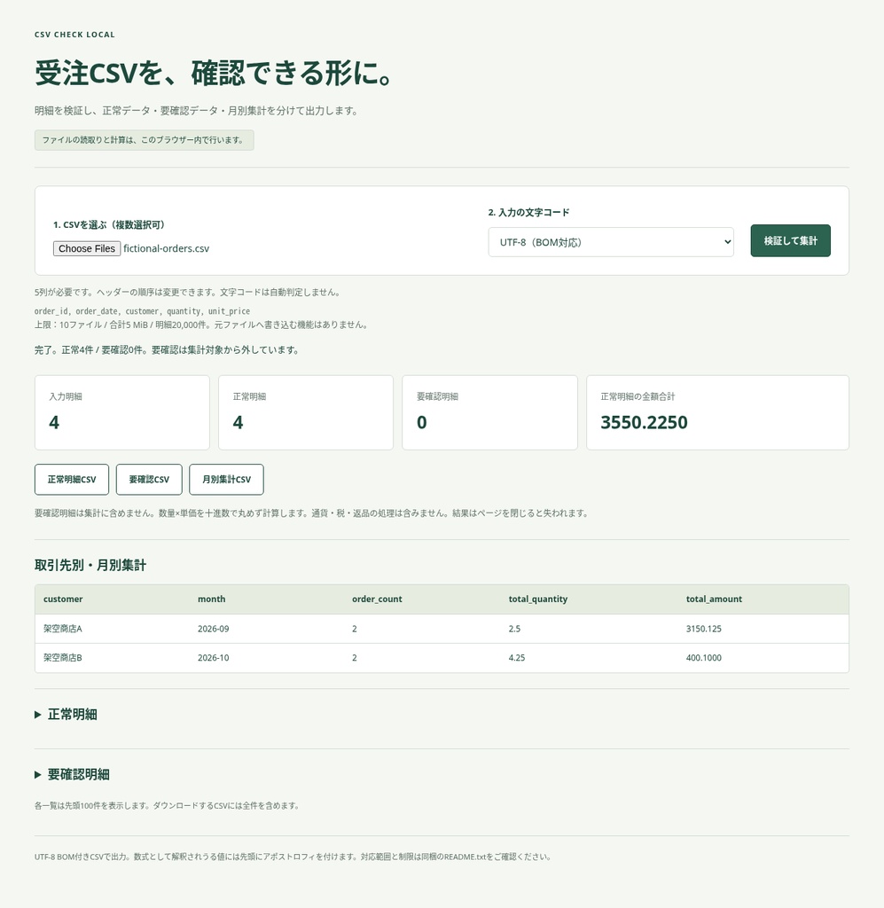Click the 完了 status message
Screen dimensions: 884x908
[166, 349]
